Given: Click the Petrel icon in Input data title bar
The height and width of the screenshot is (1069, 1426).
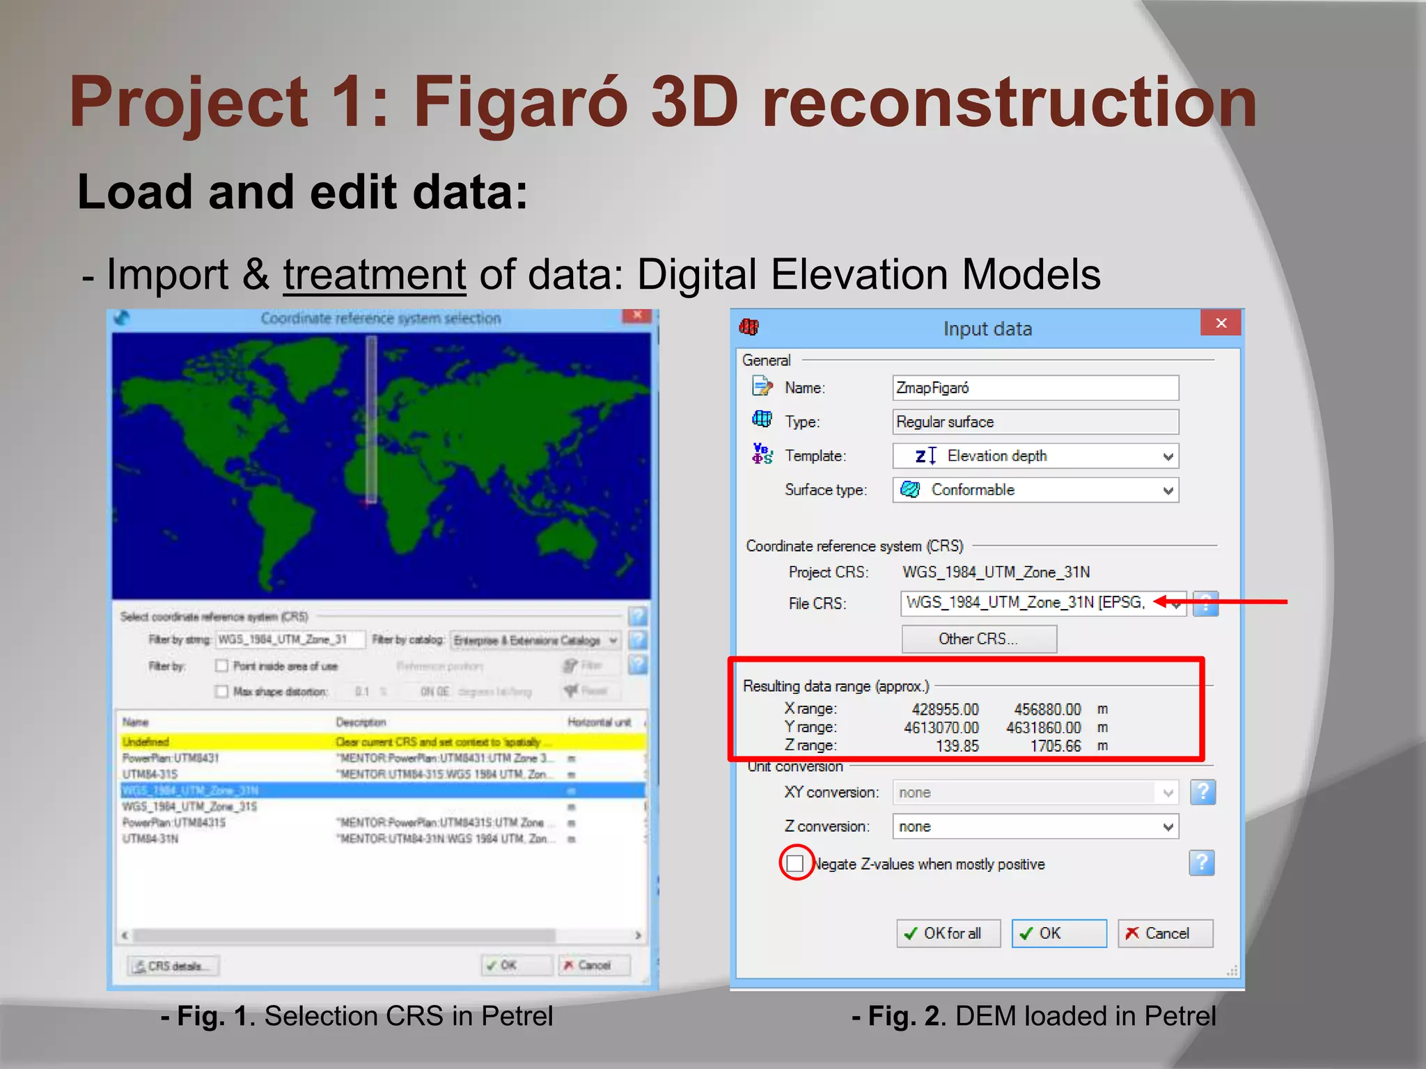Looking at the screenshot, I should click(749, 326).
